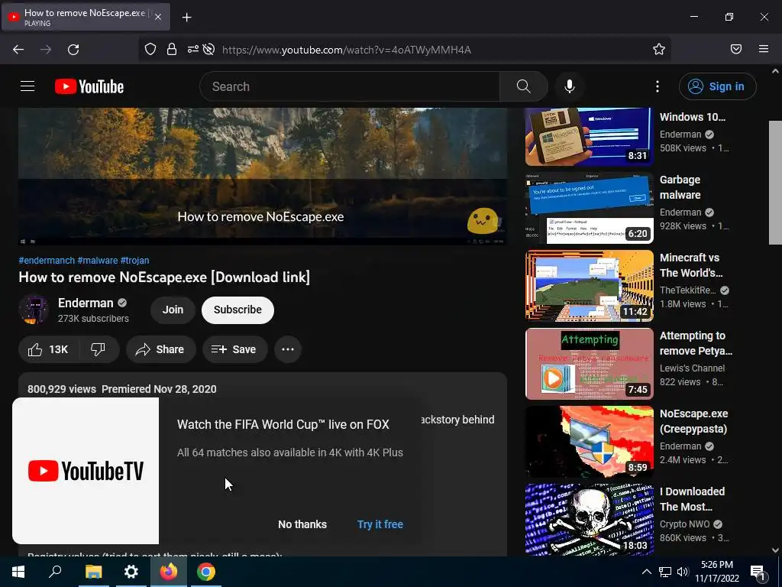Viewport: 782px width, 587px height.
Task: Close the How to remove NoEscape.exe tab
Action: coord(157,17)
